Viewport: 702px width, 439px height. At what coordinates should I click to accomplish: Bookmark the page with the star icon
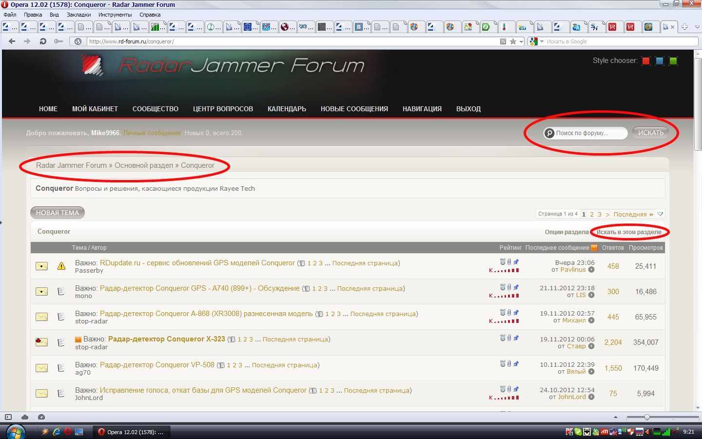513,41
